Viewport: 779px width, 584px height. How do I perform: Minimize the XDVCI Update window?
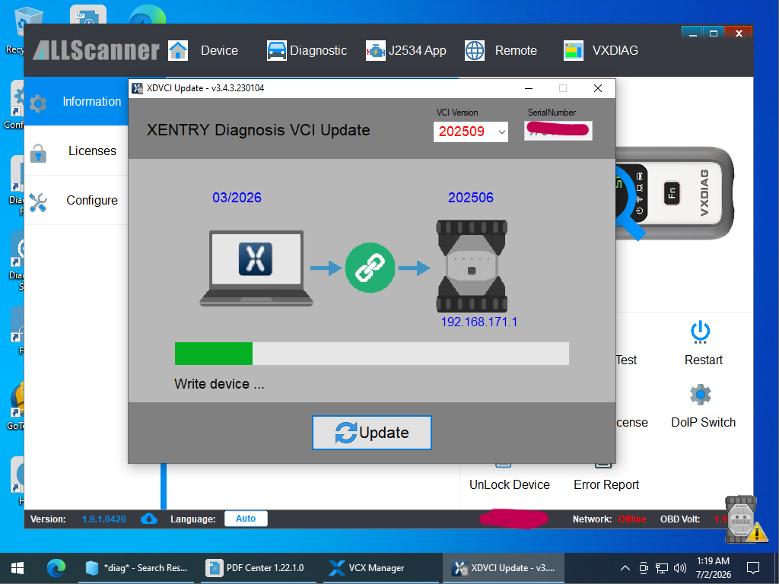pos(529,88)
